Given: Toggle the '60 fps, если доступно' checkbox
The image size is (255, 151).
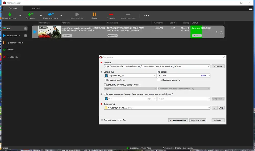Looking at the screenshot, I should click(x=159, y=80).
